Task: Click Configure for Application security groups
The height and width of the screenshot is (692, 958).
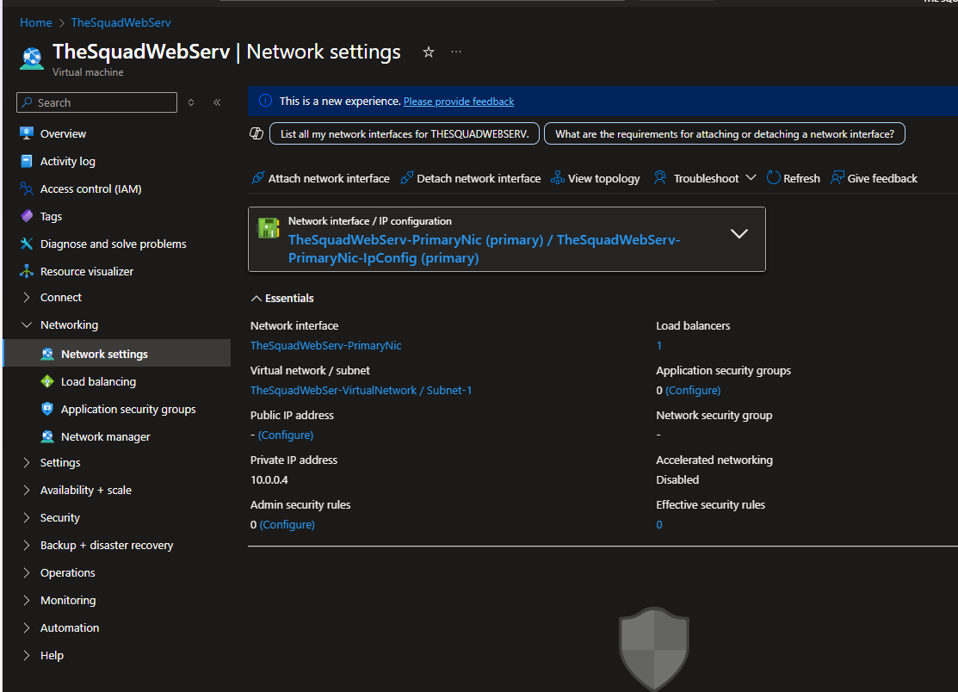Action: [x=693, y=390]
